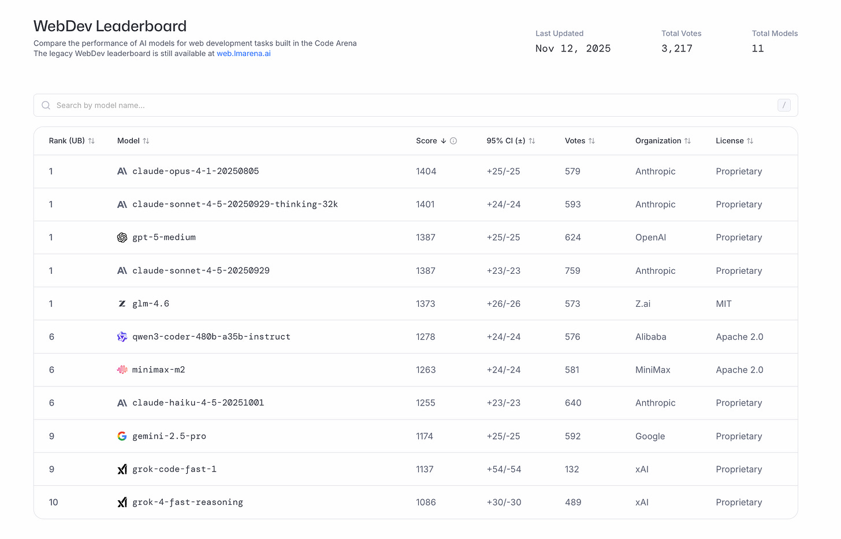841x539 pixels.
Task: Click confidence interval +30/-30
Action: (504, 503)
